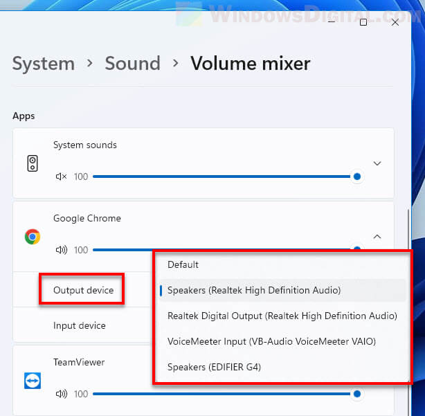Mute TeamViewer volume speaker icon
Screen dimensions: 425x416
[61, 394]
